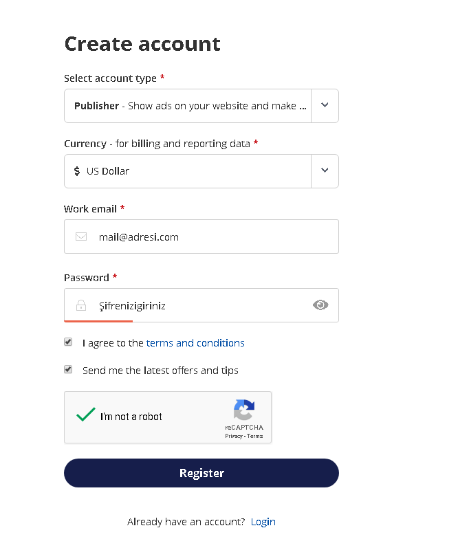The image size is (458, 550).
Task: Open the terms and conditions link
Action: 195,343
